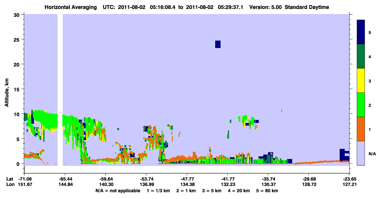Click longitude value '132.23'
The width and height of the screenshot is (388, 199).
coord(227,184)
